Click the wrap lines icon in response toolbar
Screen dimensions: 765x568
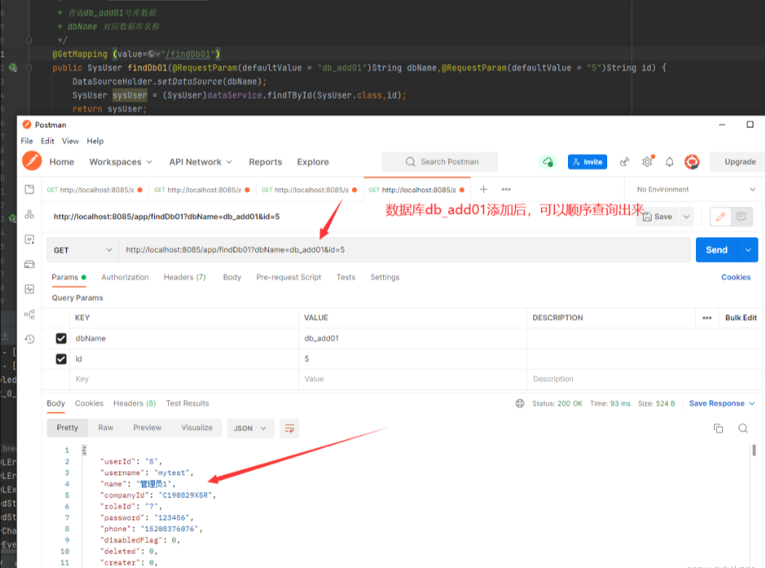click(x=289, y=428)
